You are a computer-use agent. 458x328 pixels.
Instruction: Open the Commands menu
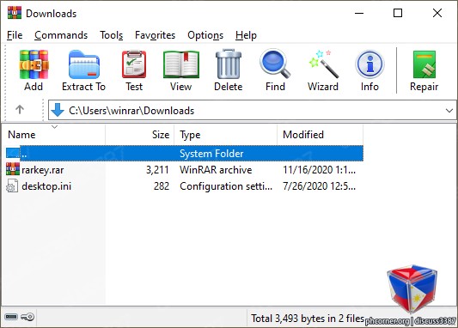(x=61, y=35)
